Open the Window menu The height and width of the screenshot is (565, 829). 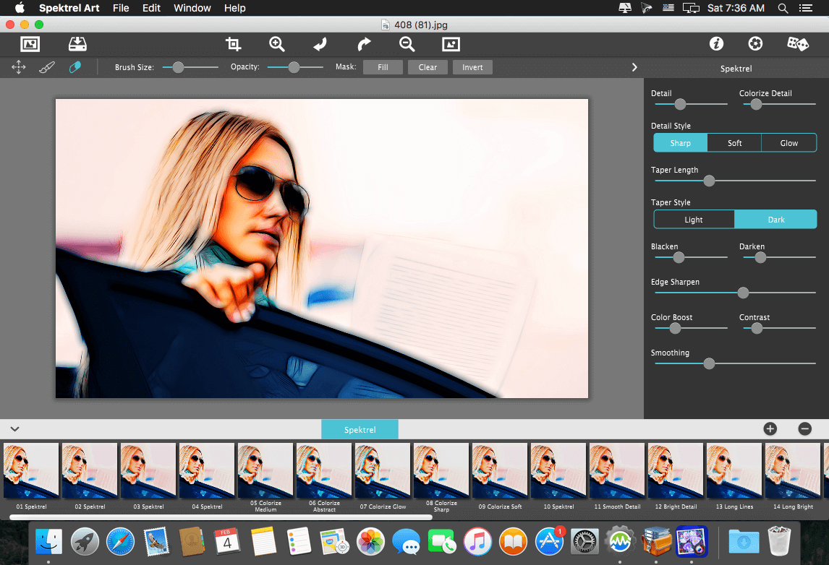(192, 8)
